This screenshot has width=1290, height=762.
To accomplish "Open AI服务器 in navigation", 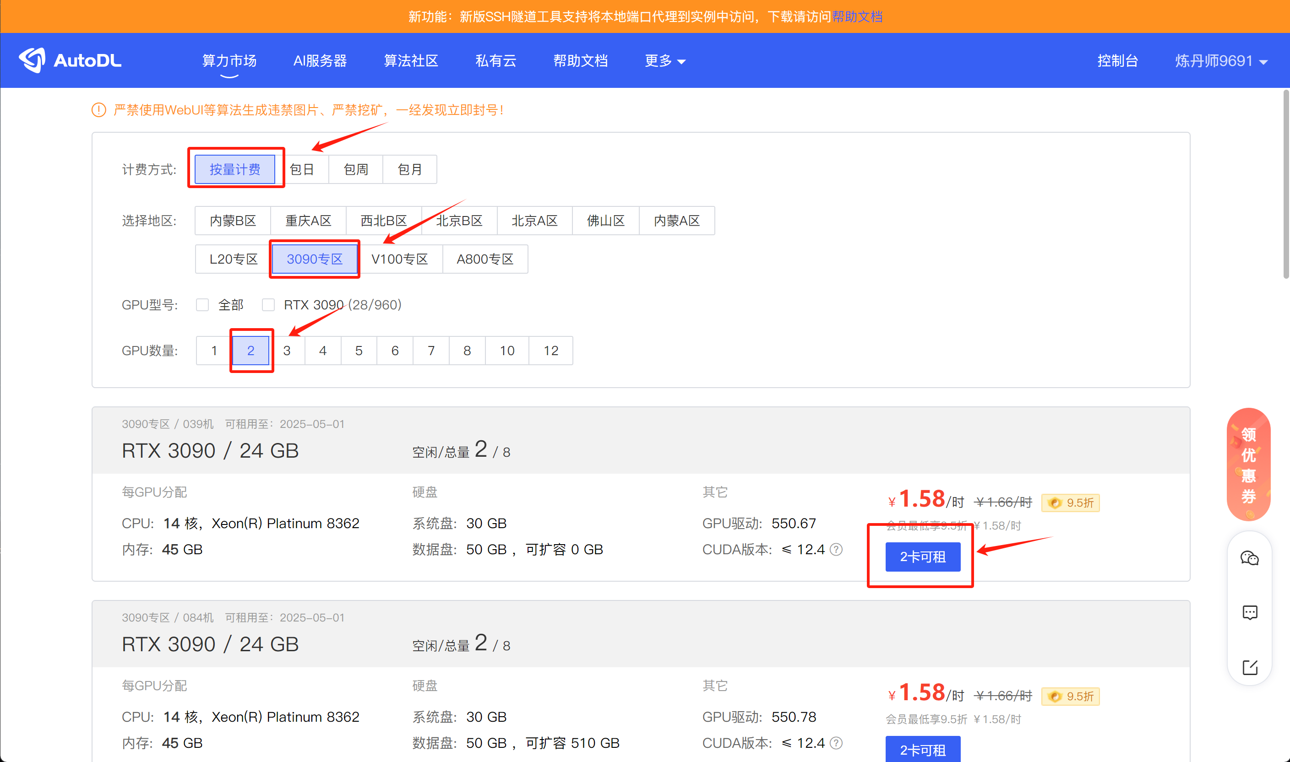I will (320, 60).
